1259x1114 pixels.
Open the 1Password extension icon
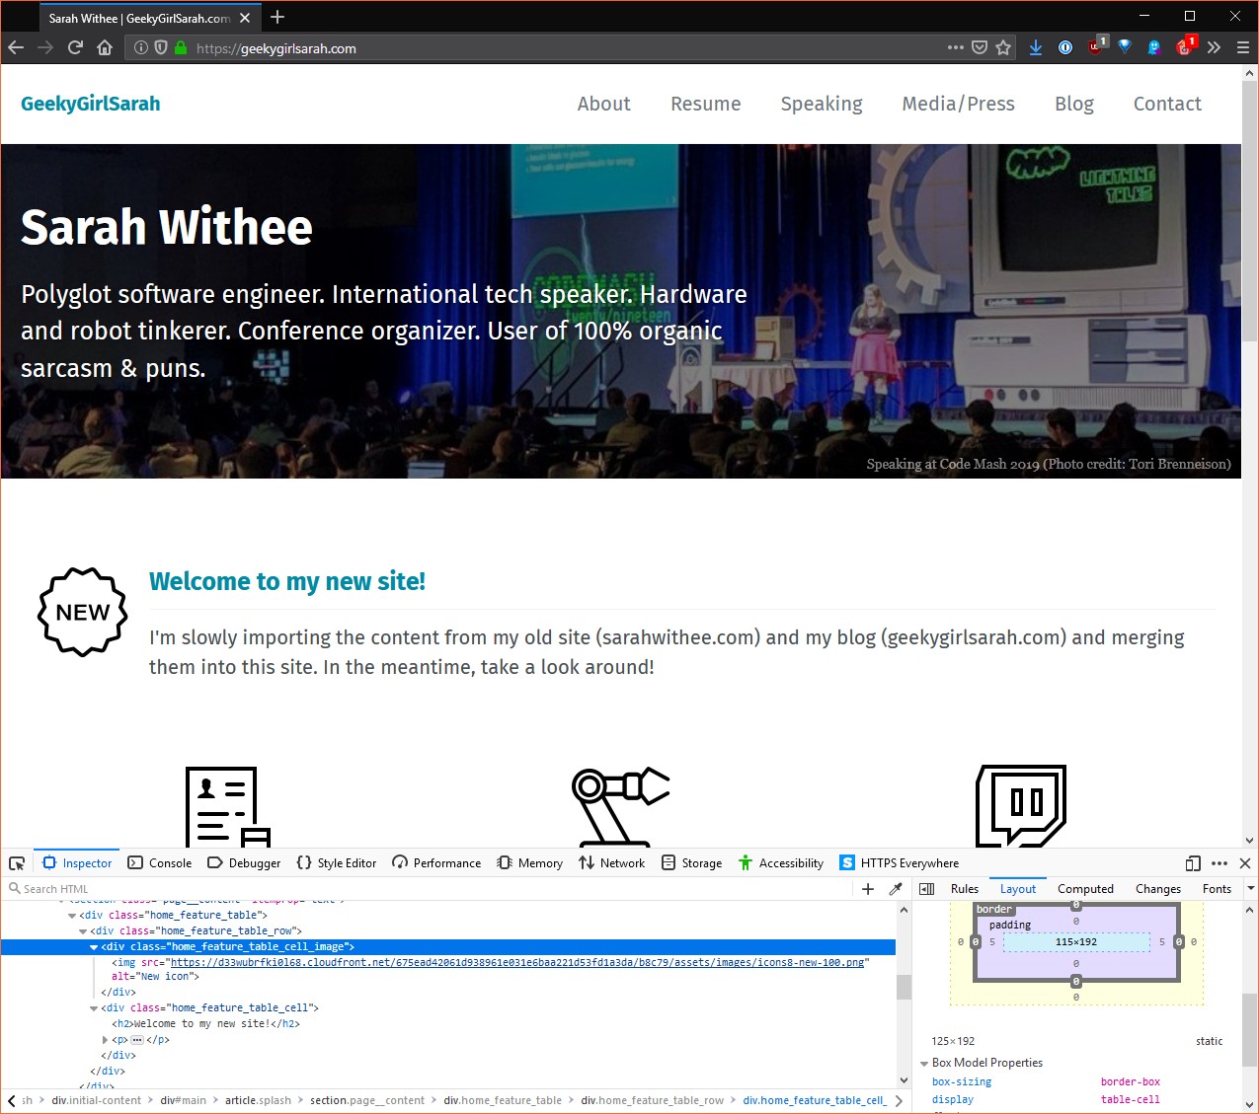(x=1065, y=47)
